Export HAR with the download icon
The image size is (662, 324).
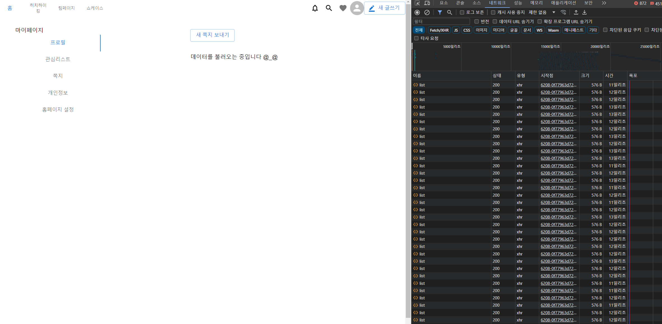[585, 12]
